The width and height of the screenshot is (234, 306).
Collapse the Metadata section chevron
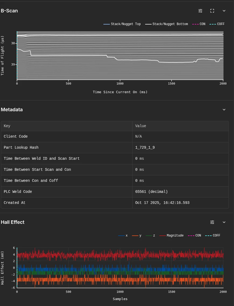224,110
